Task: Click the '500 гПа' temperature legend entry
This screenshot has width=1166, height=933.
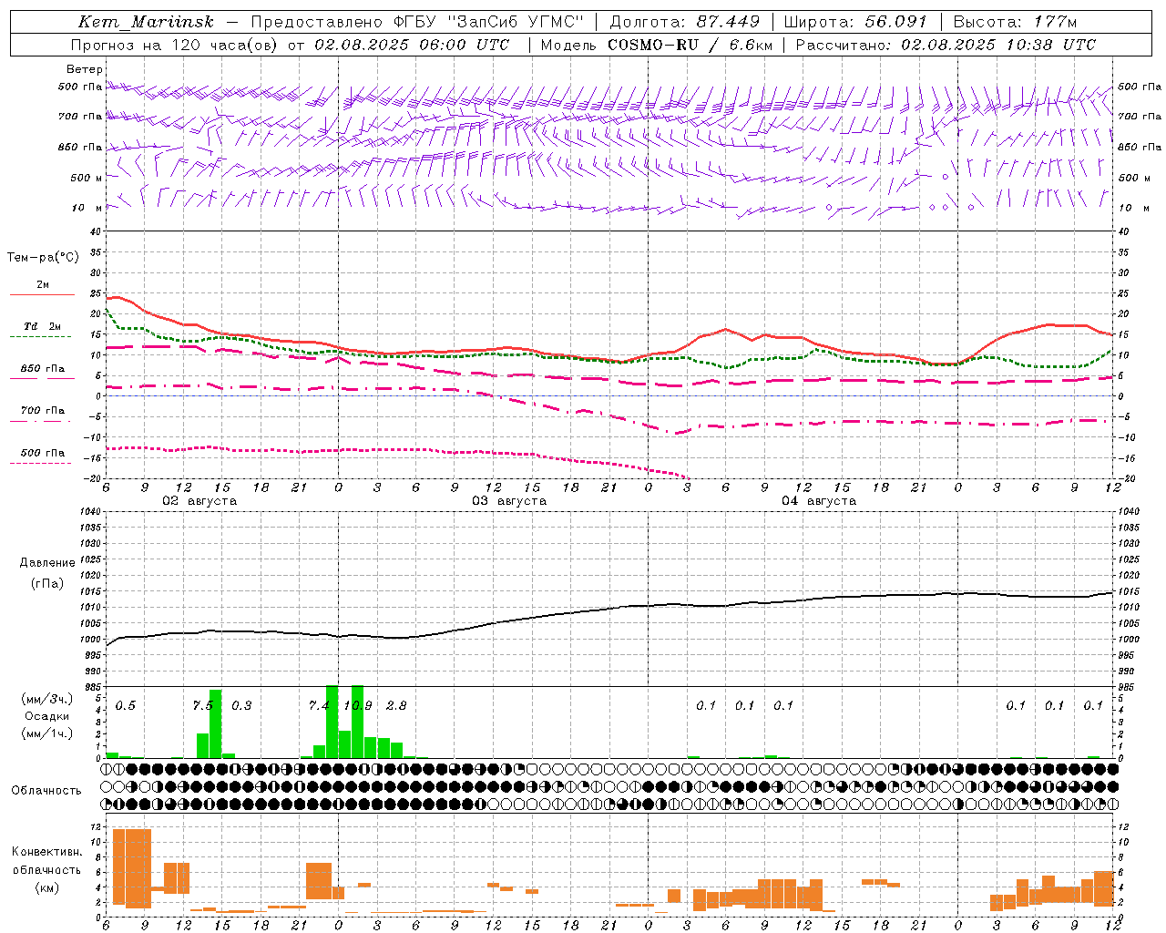Action: click(43, 453)
